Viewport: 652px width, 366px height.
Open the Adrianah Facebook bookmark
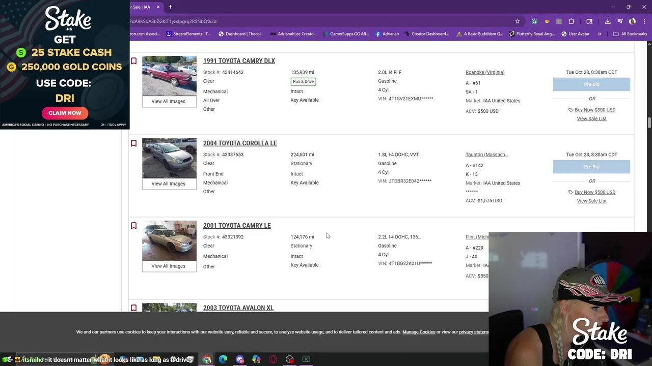387,34
